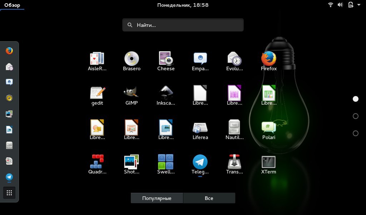Open the clock menu Понедельник, 18:58
366x215 pixels.
click(x=183, y=5)
